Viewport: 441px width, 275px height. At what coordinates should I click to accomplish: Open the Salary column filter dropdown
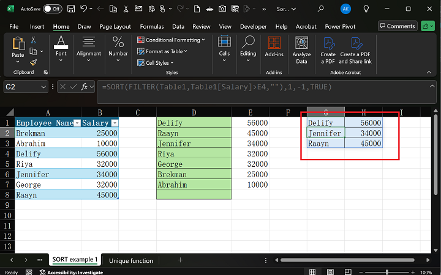click(x=115, y=123)
